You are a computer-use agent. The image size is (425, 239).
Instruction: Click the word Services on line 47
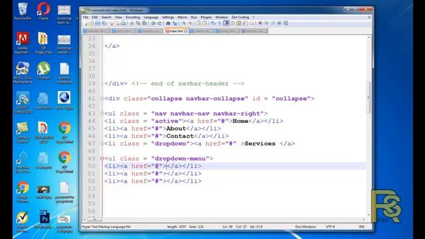click(x=260, y=143)
